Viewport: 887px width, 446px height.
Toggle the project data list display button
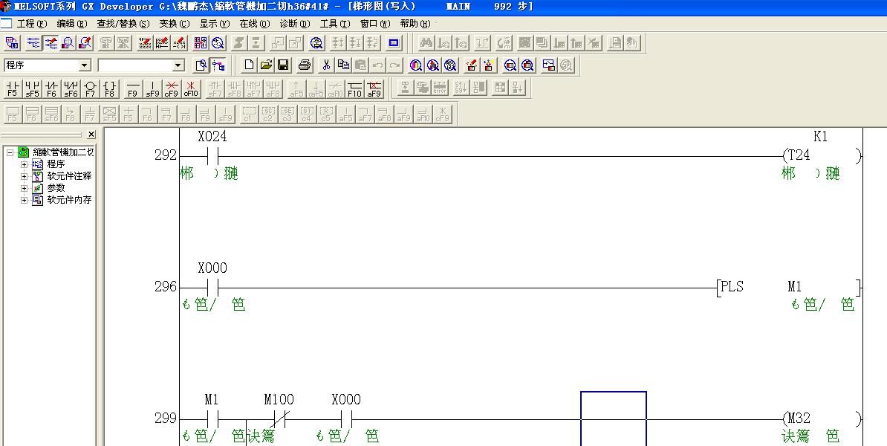tap(218, 65)
